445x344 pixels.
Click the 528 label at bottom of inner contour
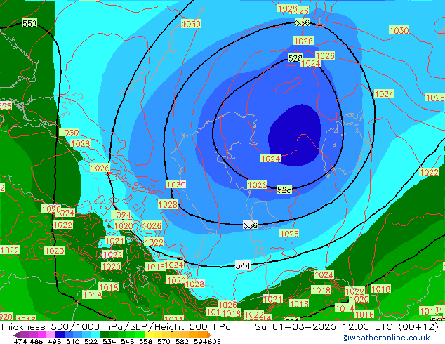[x=284, y=190]
